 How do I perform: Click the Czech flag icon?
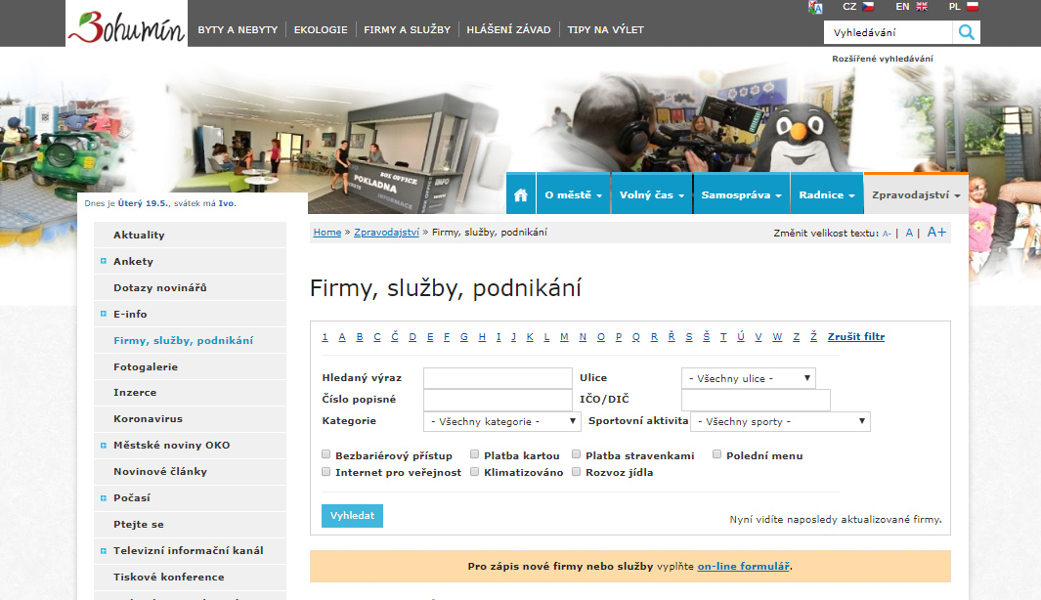(868, 7)
